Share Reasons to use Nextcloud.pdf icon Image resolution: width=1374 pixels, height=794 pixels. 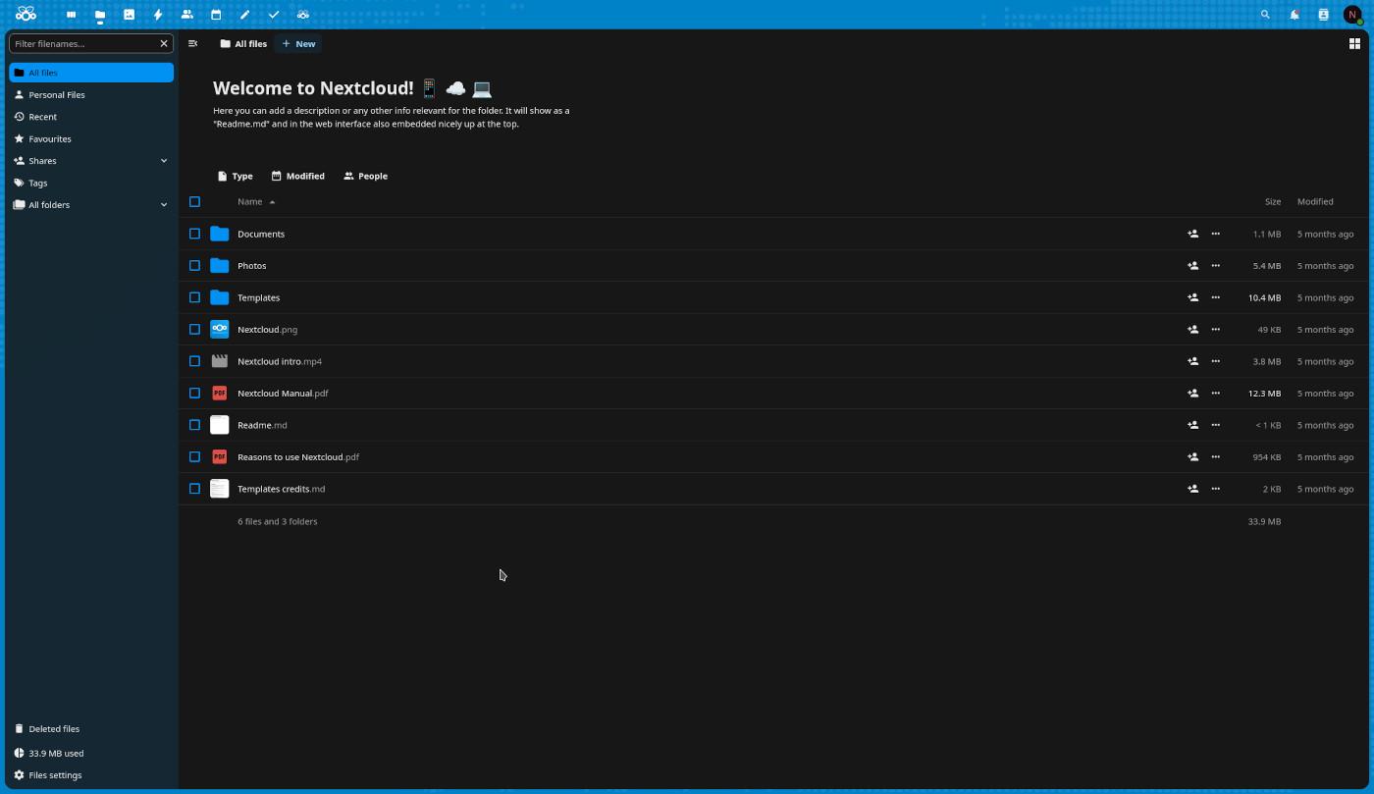click(x=1192, y=457)
